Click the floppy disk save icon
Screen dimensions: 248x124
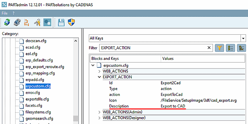pos(61,22)
